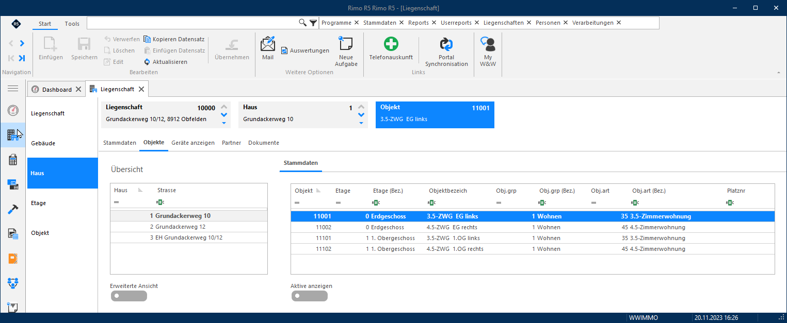
Task: Click the R5 application logo
Action: pyautogui.click(x=17, y=24)
